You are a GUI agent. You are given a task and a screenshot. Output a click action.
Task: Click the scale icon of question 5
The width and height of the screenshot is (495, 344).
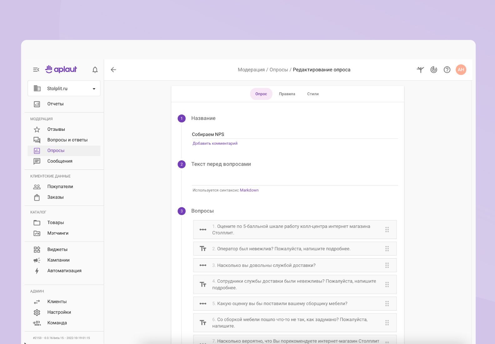pyautogui.click(x=203, y=304)
